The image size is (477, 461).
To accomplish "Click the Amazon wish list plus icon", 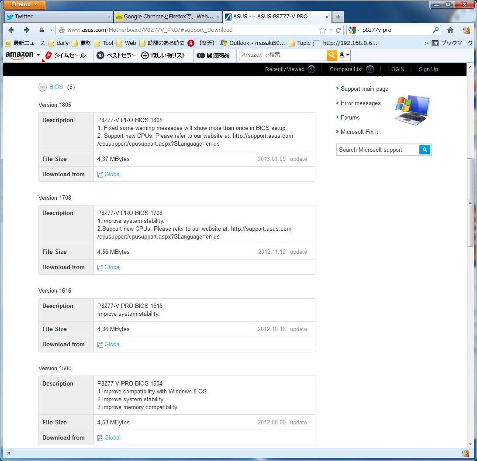I will (x=145, y=55).
